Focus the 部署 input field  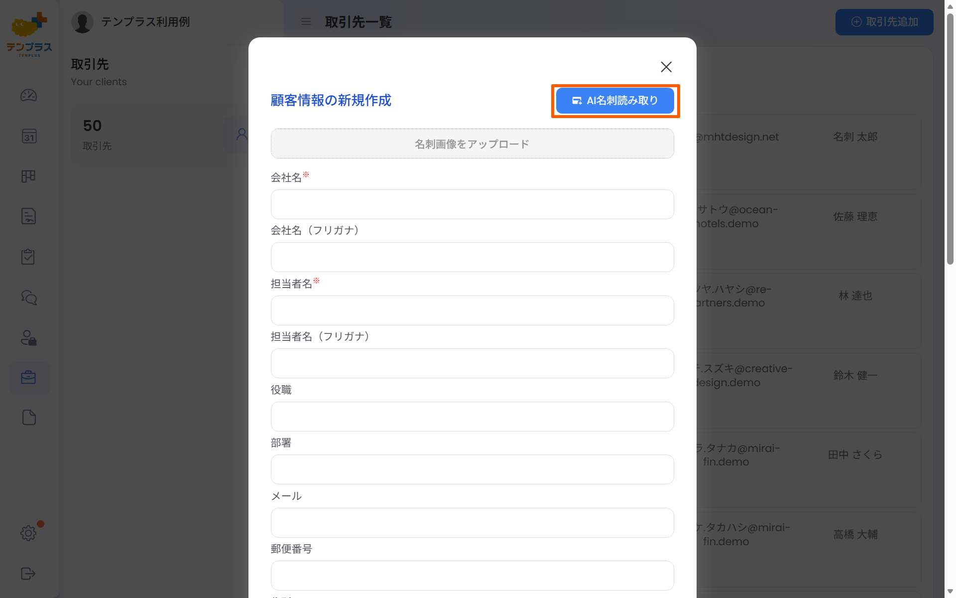click(472, 469)
